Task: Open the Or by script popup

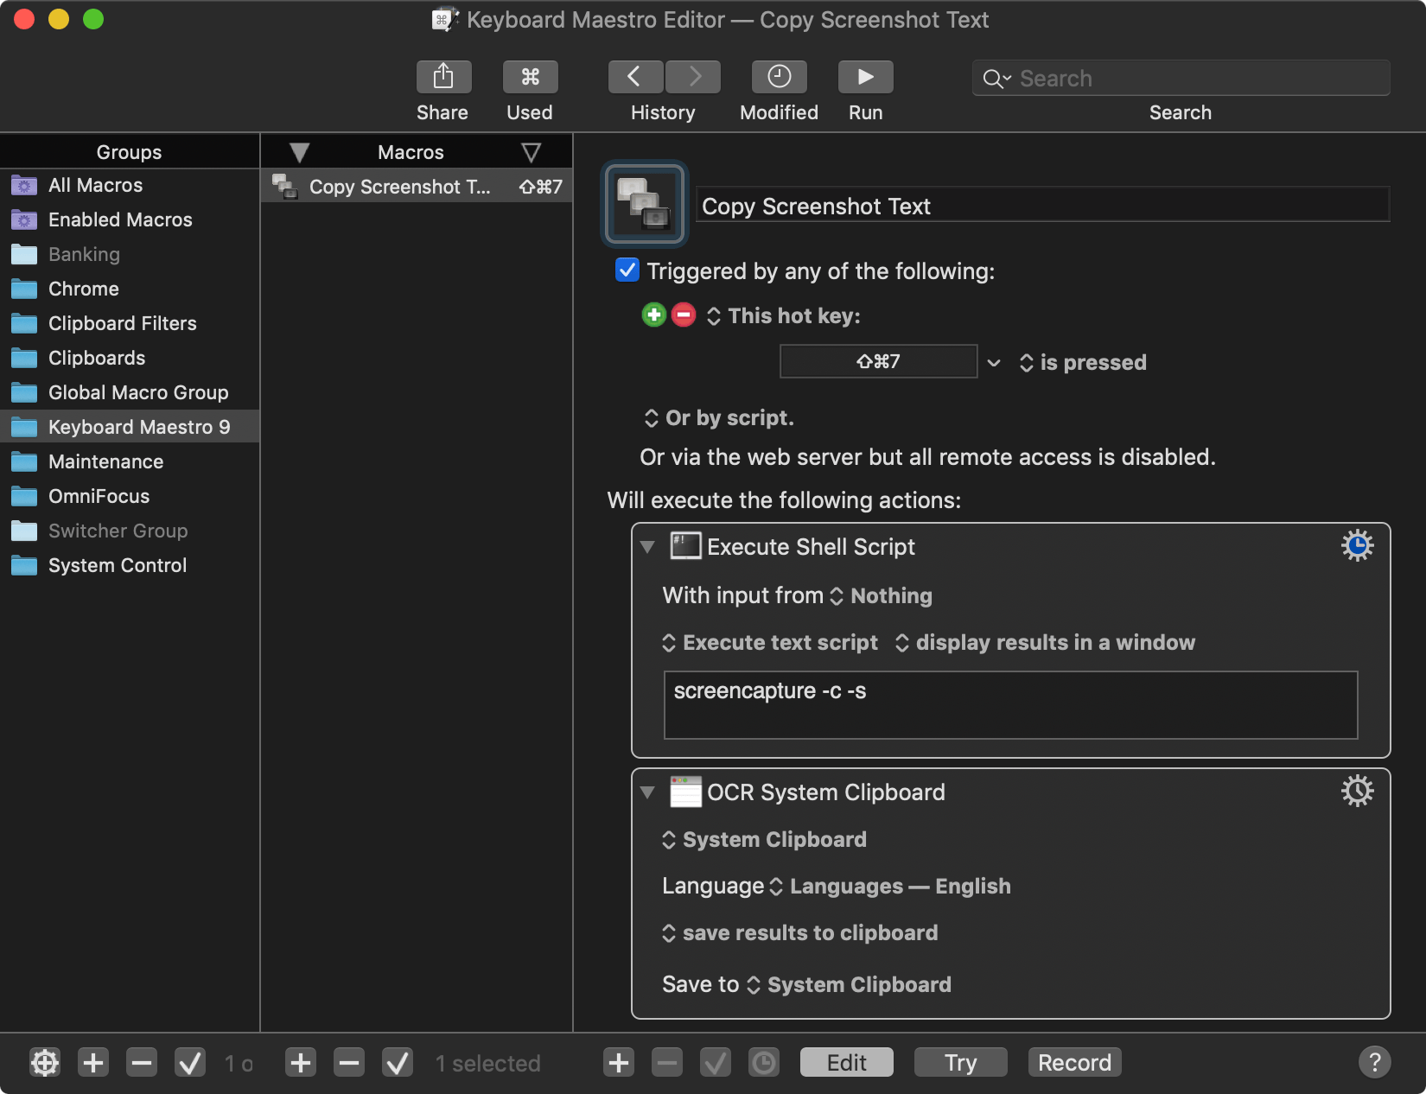Action: 719,418
